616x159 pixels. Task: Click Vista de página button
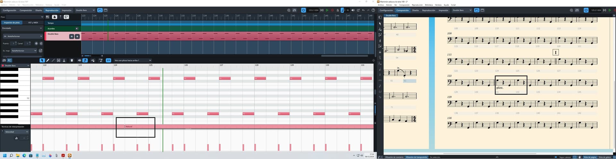[x=590, y=157]
